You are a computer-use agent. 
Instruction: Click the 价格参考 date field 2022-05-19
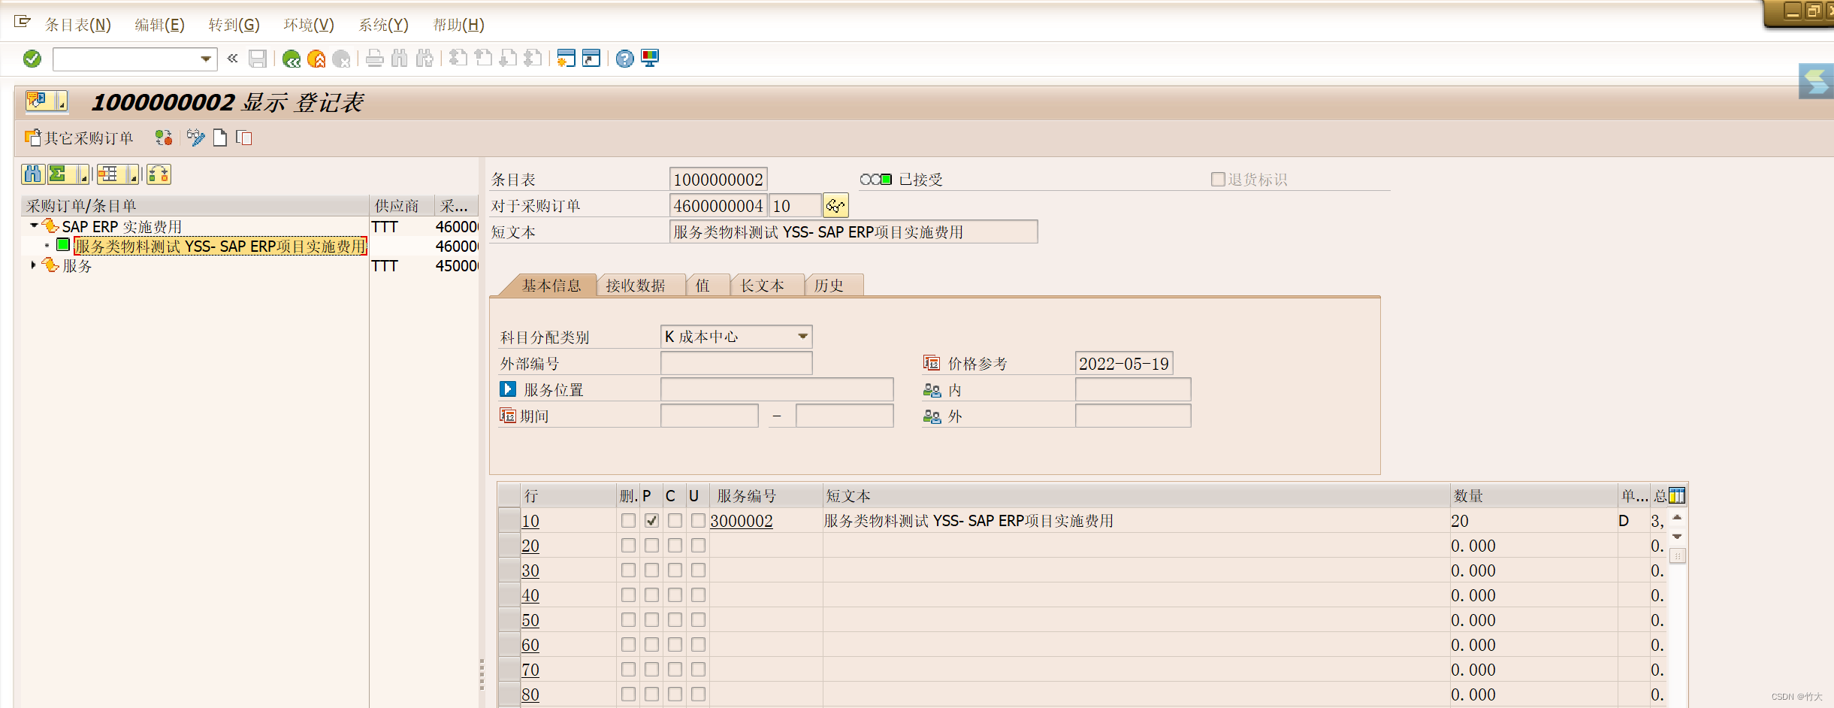coord(1124,363)
